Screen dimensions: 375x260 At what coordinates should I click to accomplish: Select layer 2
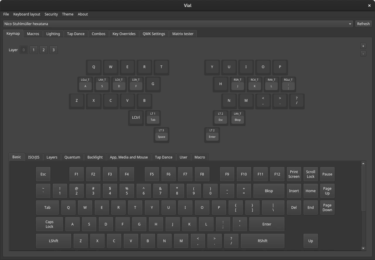tap(43, 50)
